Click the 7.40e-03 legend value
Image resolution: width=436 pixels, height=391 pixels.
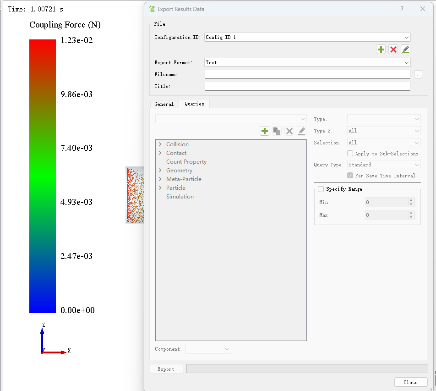pyautogui.click(x=76, y=148)
